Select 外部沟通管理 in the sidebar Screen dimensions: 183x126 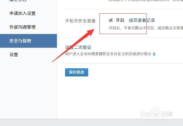[23, 27]
